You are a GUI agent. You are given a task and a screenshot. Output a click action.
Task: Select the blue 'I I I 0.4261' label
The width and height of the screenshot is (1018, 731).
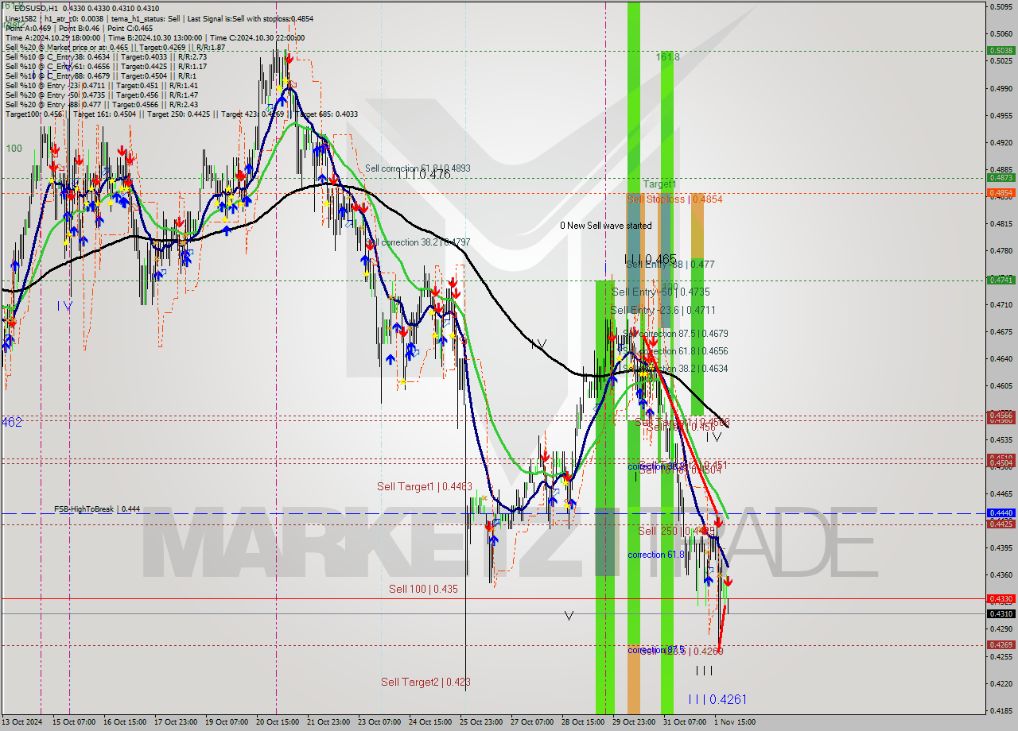click(x=717, y=699)
